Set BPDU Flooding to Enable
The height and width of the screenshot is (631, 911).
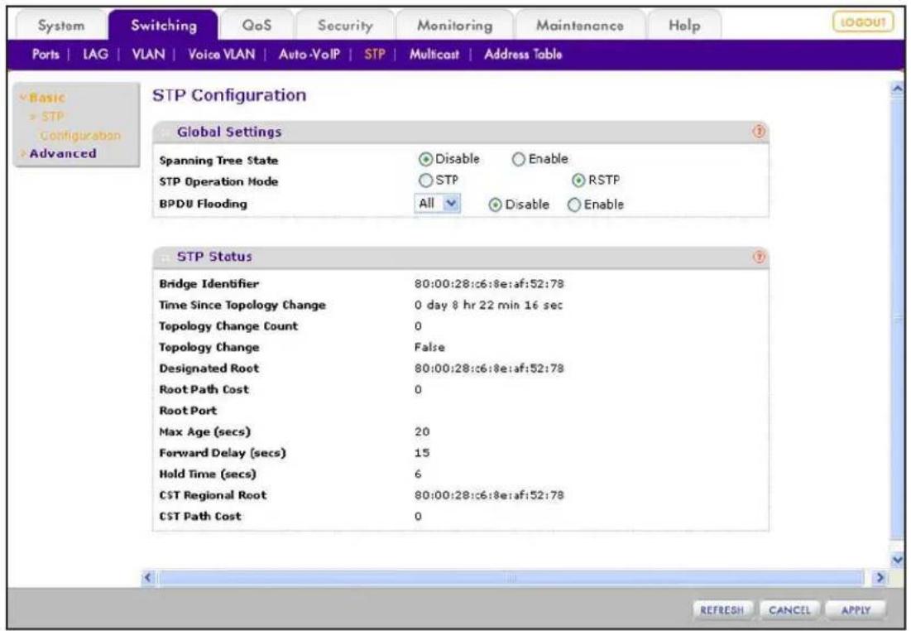tap(574, 205)
